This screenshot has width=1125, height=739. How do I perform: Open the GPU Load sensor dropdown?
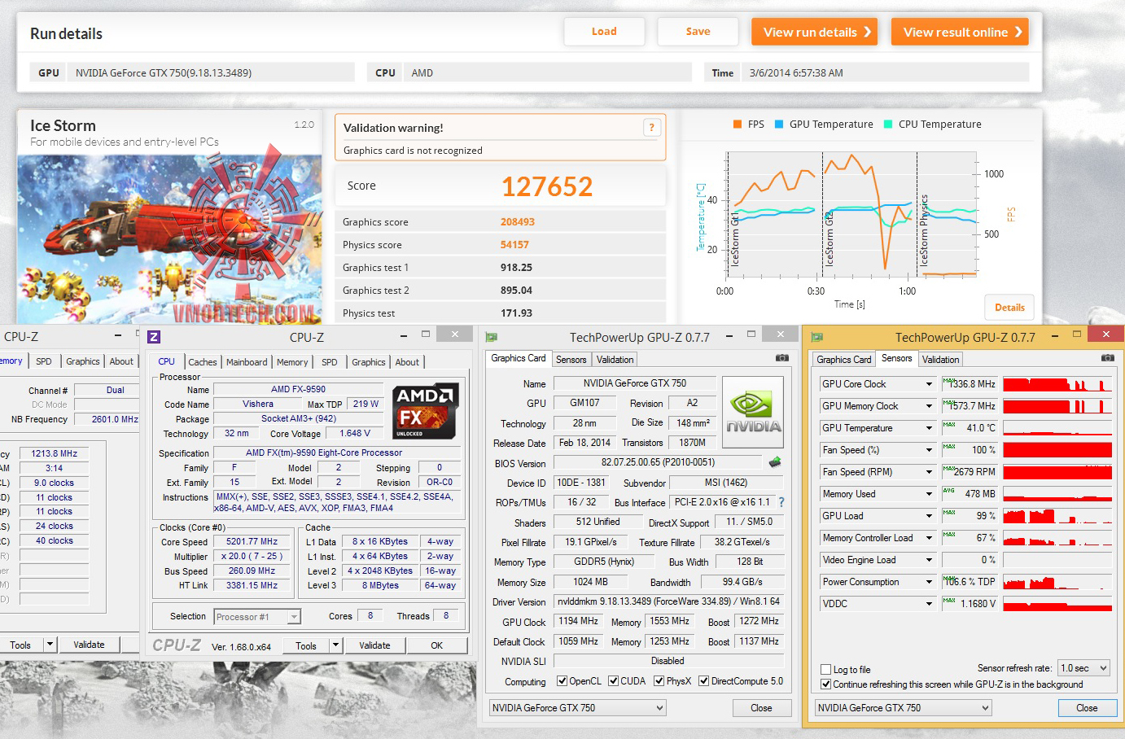click(929, 516)
